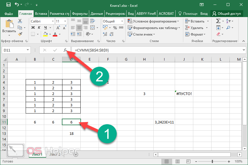Open the Формулы ribbon tab
Viewport: 248px width, 165px height.
(80, 13)
